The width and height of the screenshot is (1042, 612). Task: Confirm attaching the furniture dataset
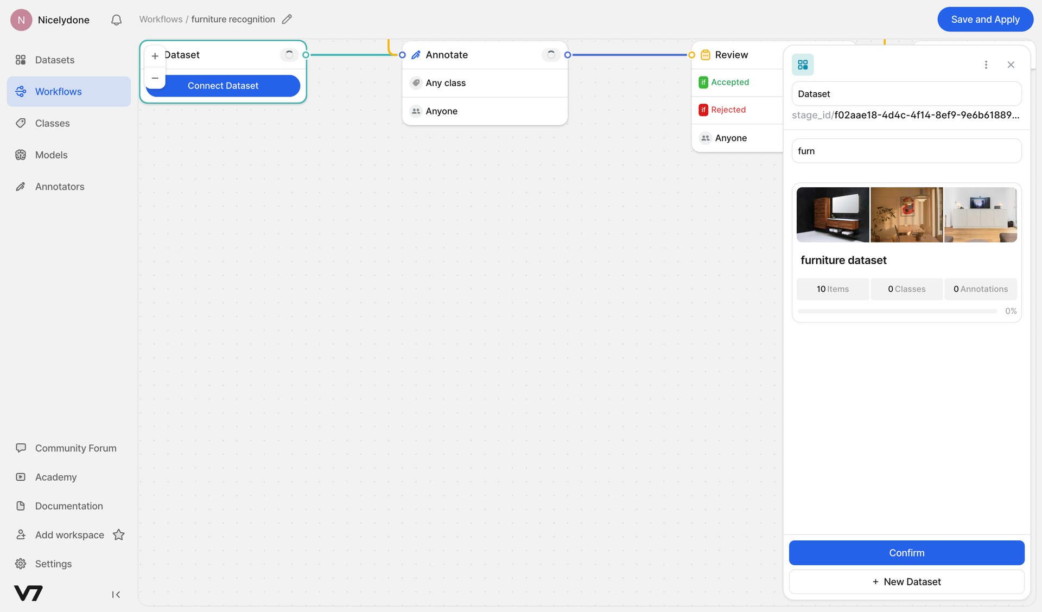(906, 552)
